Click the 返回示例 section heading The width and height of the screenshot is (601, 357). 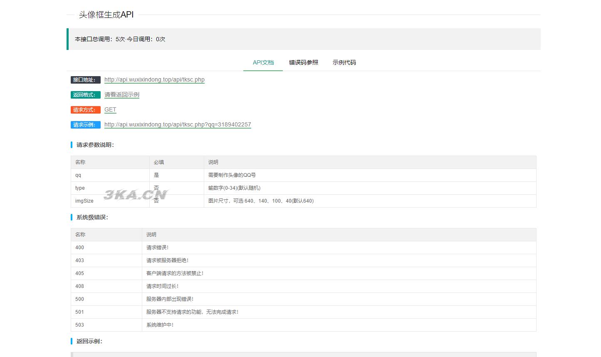pos(89,341)
